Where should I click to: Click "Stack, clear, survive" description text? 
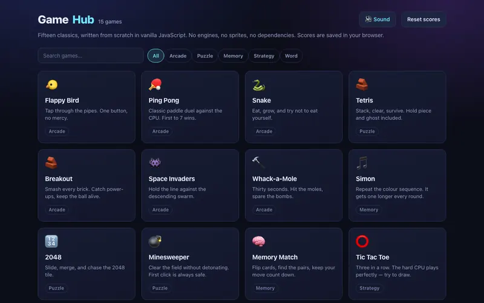(x=393, y=115)
